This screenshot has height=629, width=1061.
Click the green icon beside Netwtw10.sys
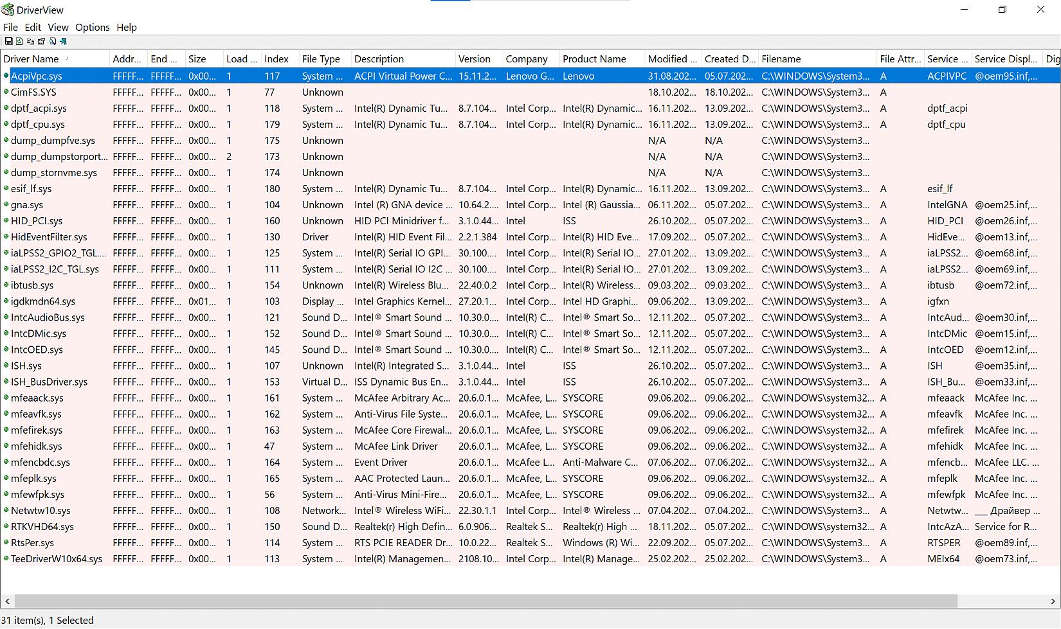pyautogui.click(x=6, y=510)
